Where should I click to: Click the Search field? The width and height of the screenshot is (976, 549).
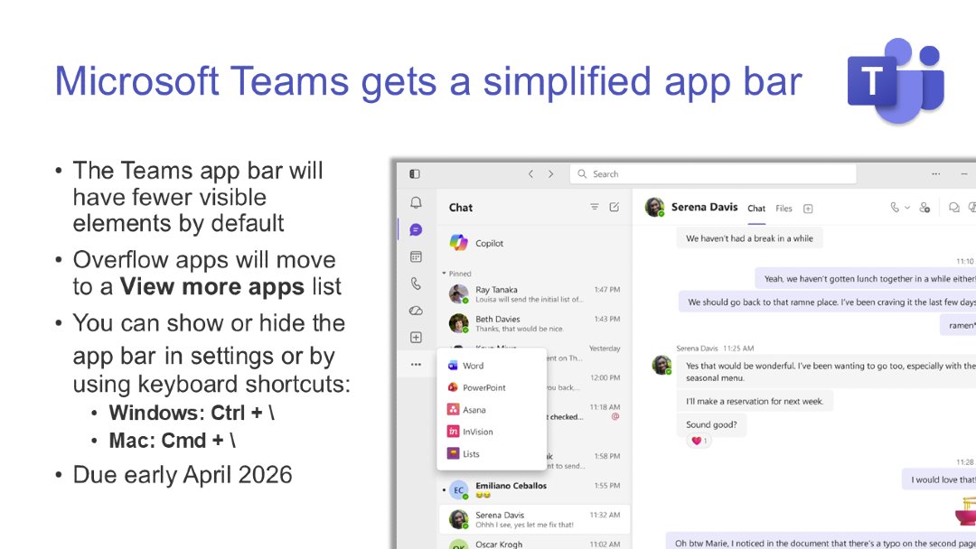click(713, 174)
